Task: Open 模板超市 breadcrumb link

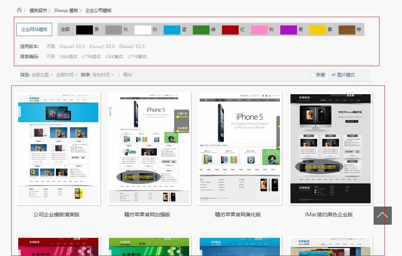Action: pos(38,11)
